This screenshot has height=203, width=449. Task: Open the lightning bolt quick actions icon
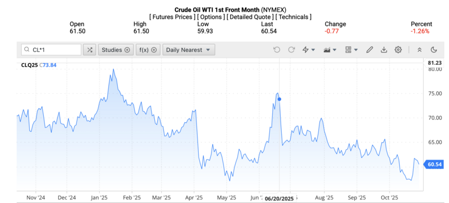306,50
